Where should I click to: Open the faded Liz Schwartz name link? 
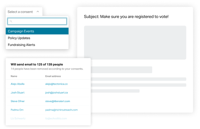(18, 118)
